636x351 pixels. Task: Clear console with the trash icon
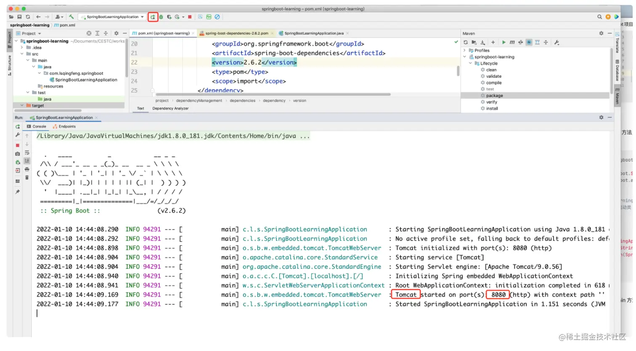coord(27,178)
